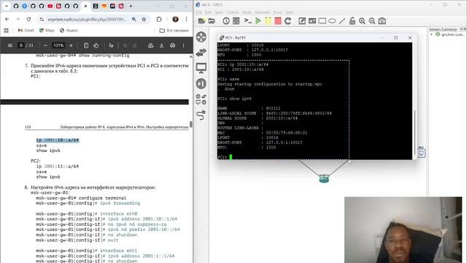Click the GNS3 Open project folder icon

click(x=212, y=21)
